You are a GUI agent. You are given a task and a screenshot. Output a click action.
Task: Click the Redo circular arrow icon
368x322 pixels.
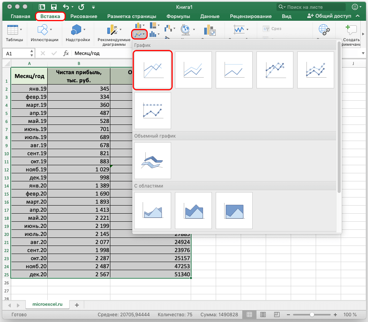(x=81, y=7)
